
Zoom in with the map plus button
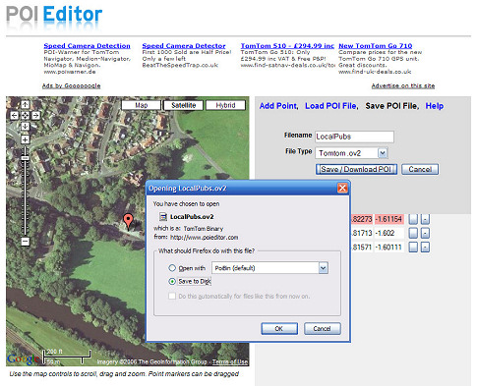25,139
